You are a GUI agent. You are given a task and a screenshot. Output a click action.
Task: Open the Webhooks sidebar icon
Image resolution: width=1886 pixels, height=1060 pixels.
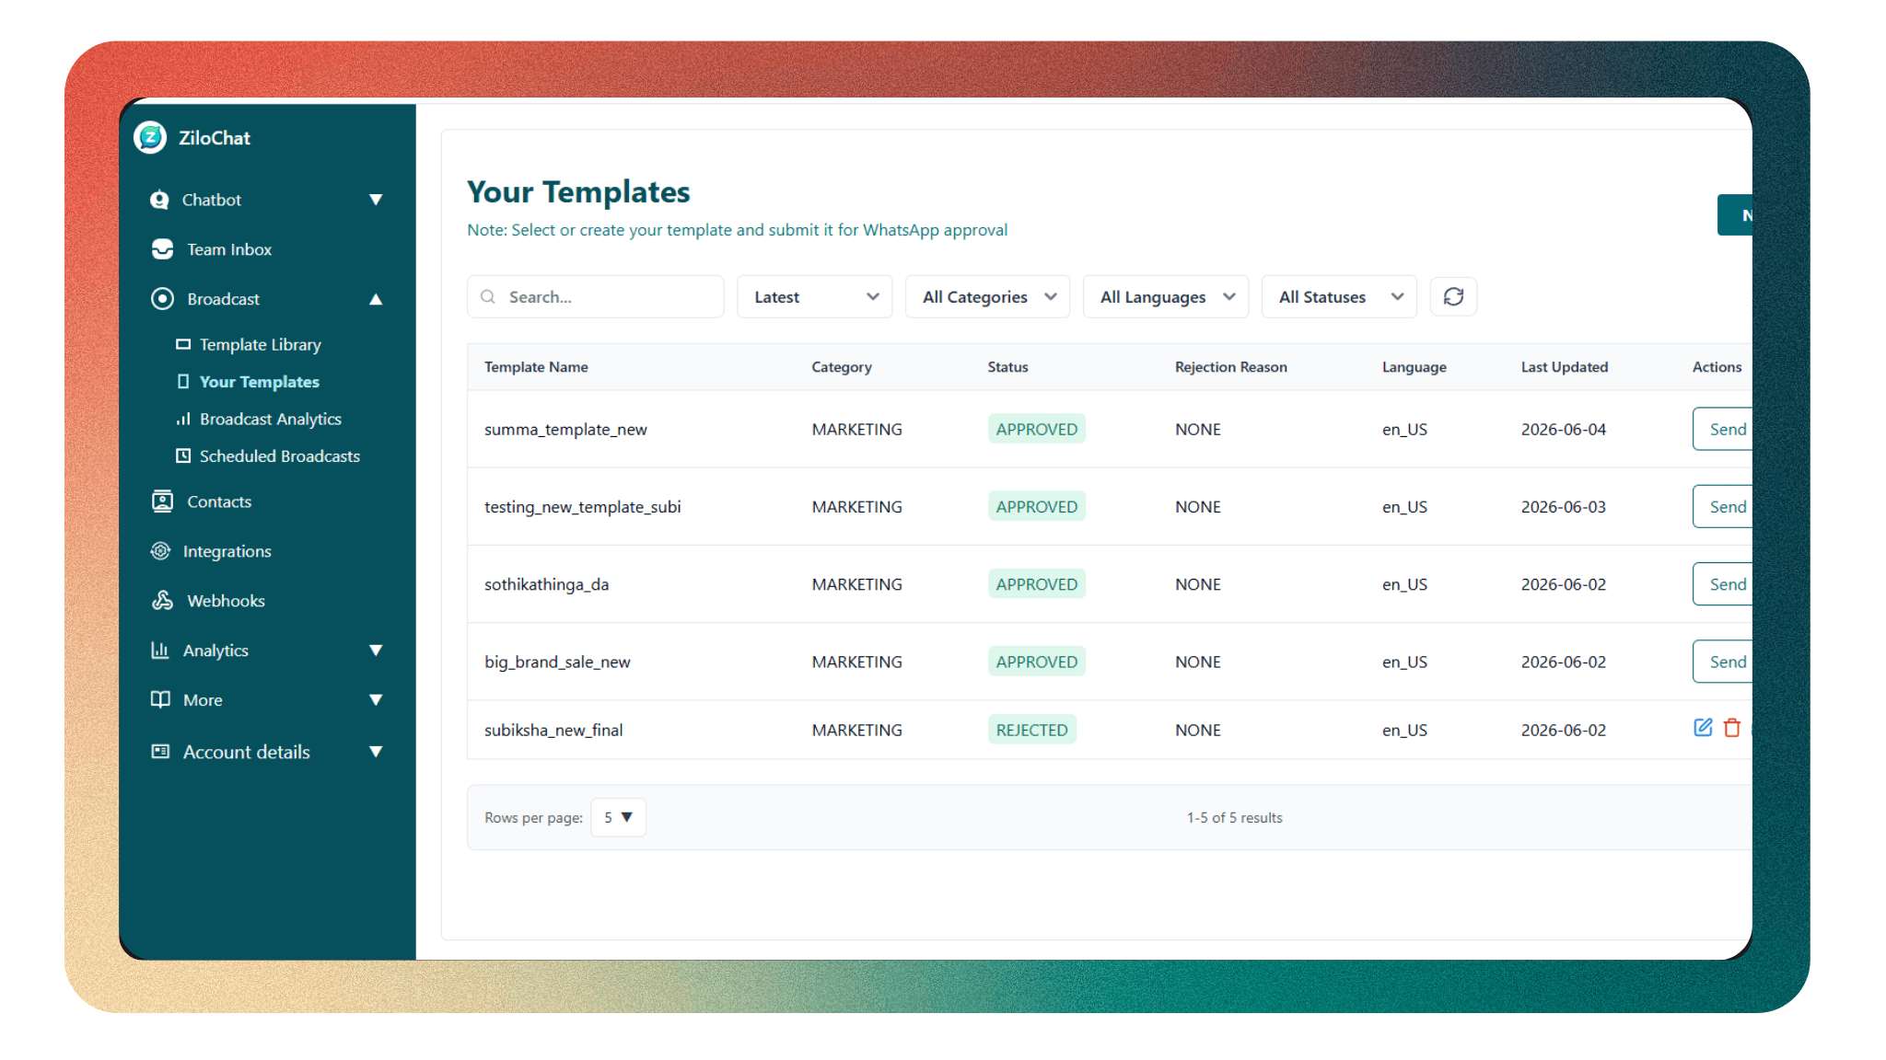162,601
